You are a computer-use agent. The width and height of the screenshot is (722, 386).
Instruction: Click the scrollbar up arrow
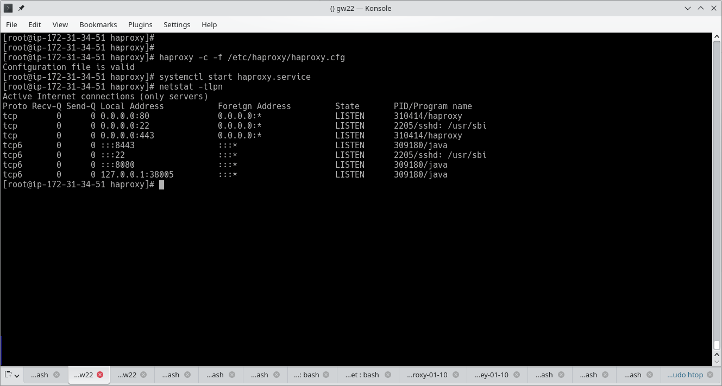coord(718,36)
